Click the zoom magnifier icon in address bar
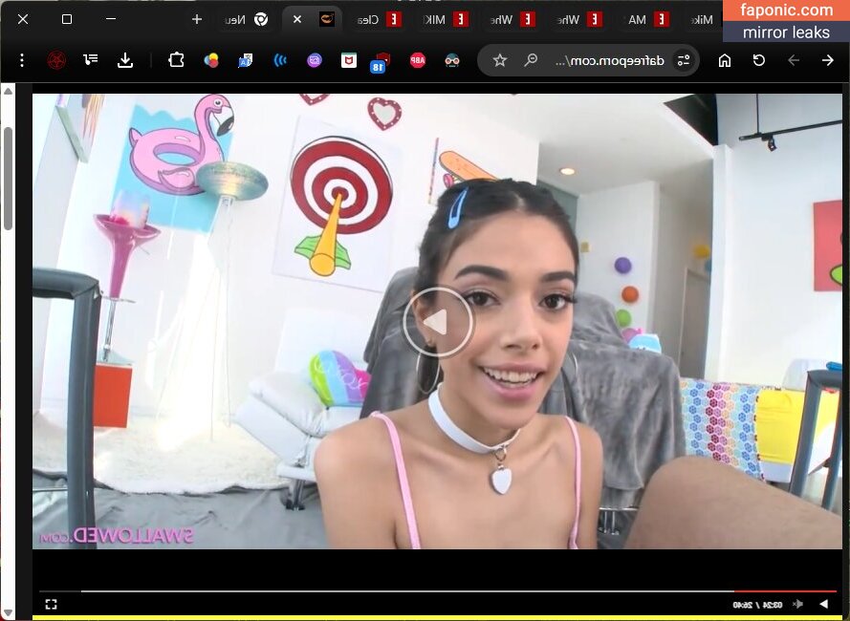This screenshot has width=850, height=621. click(531, 60)
